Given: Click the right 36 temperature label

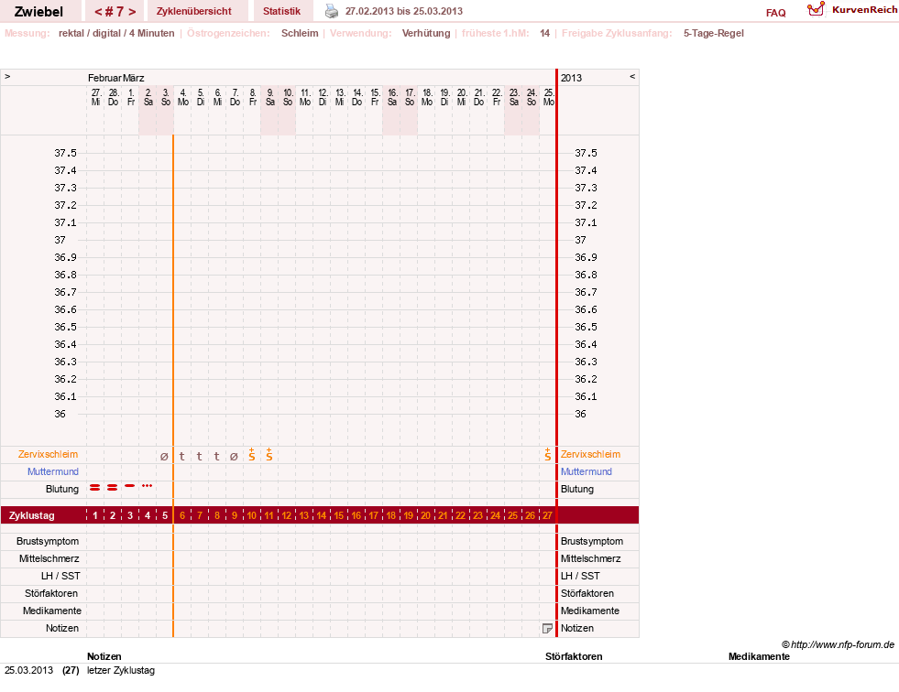Looking at the screenshot, I should coord(580,414).
